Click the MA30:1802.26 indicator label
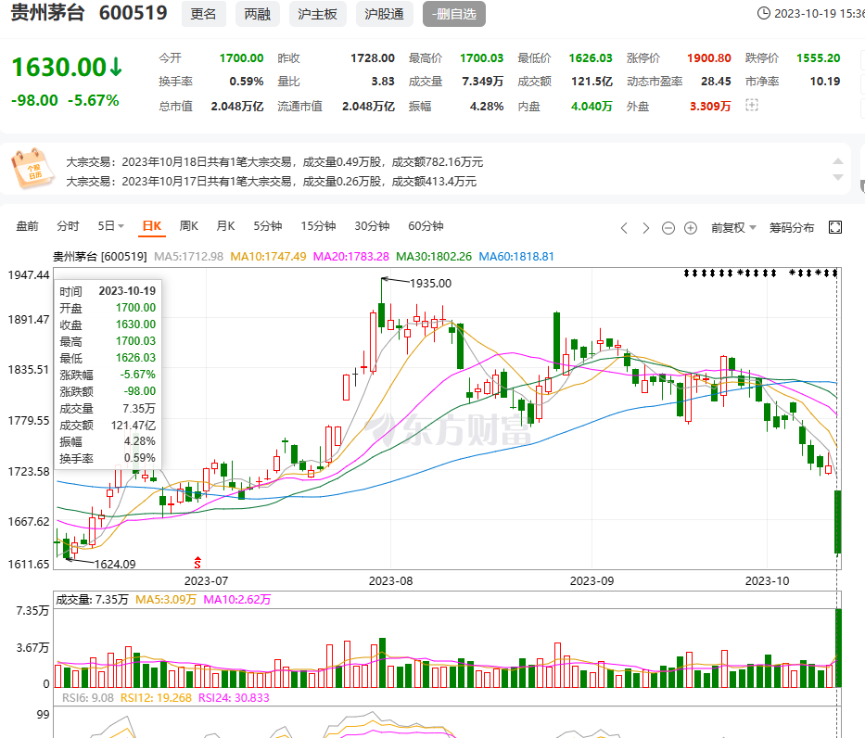The height and width of the screenshot is (738, 865). point(434,257)
